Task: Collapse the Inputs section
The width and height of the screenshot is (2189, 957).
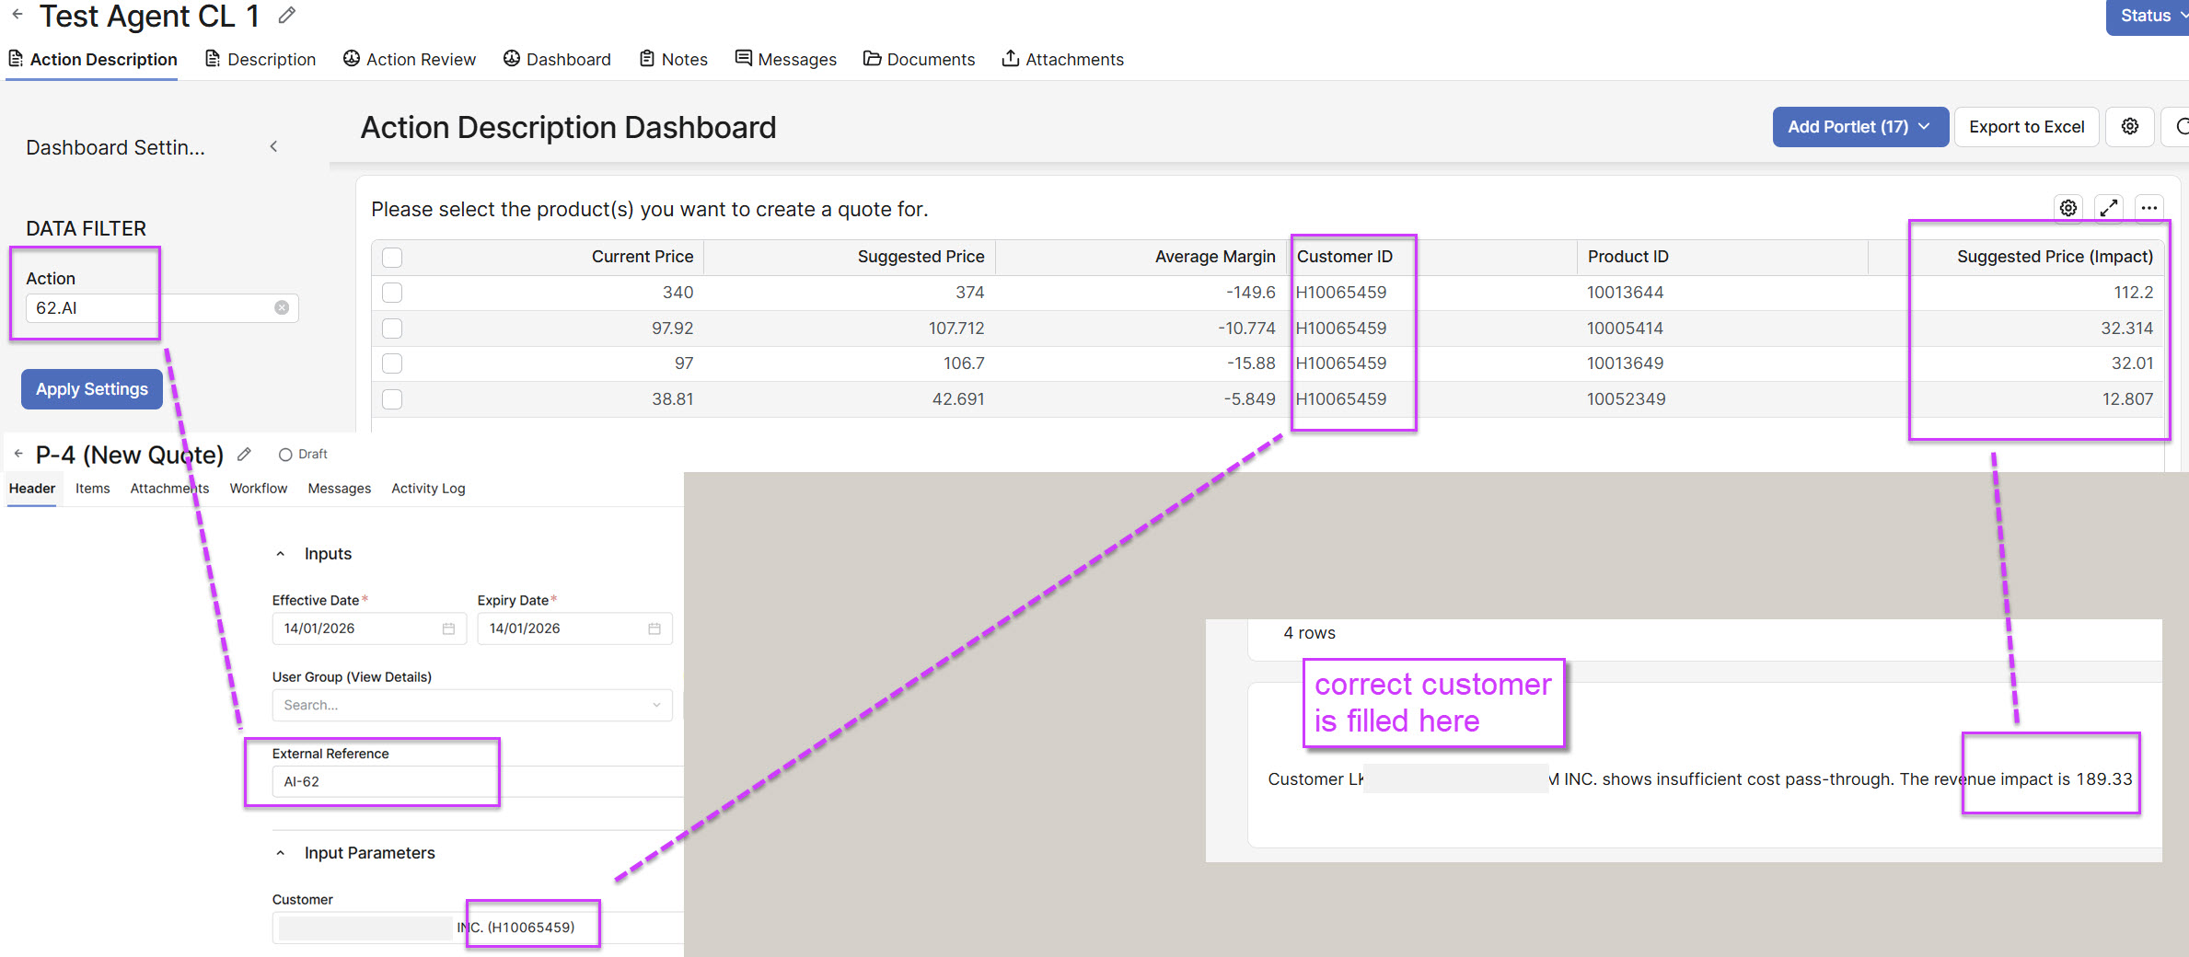Action: (281, 554)
